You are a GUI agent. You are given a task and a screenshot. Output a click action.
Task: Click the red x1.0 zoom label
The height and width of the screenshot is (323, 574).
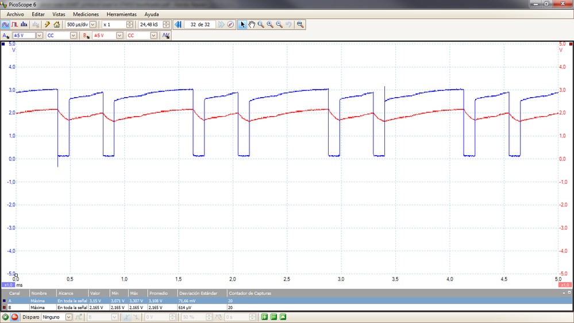coord(565,285)
